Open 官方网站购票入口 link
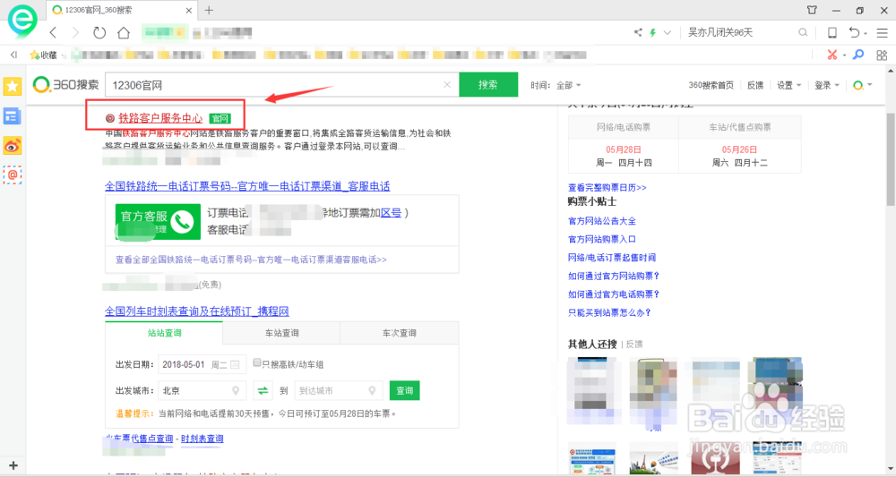This screenshot has width=896, height=477. [x=602, y=239]
